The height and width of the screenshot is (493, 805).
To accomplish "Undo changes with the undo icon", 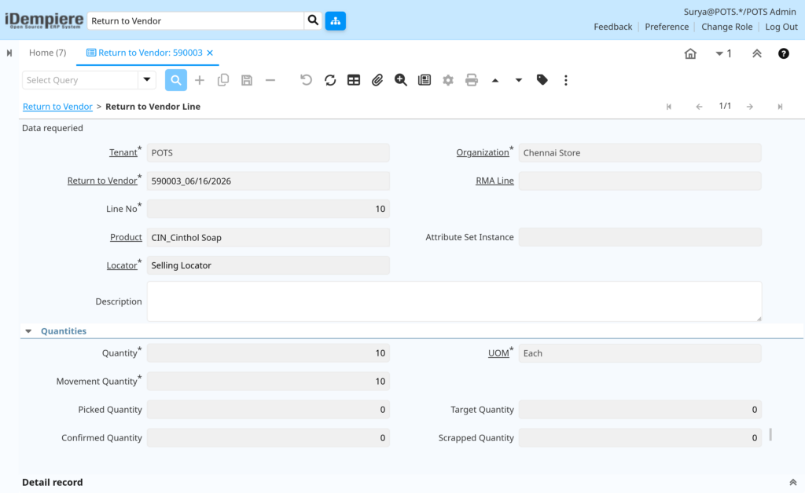I will (306, 80).
